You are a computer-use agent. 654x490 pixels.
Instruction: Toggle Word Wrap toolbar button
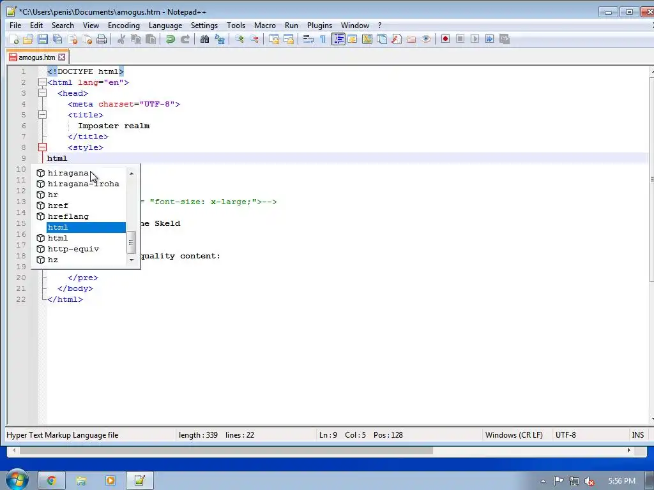pyautogui.click(x=308, y=39)
